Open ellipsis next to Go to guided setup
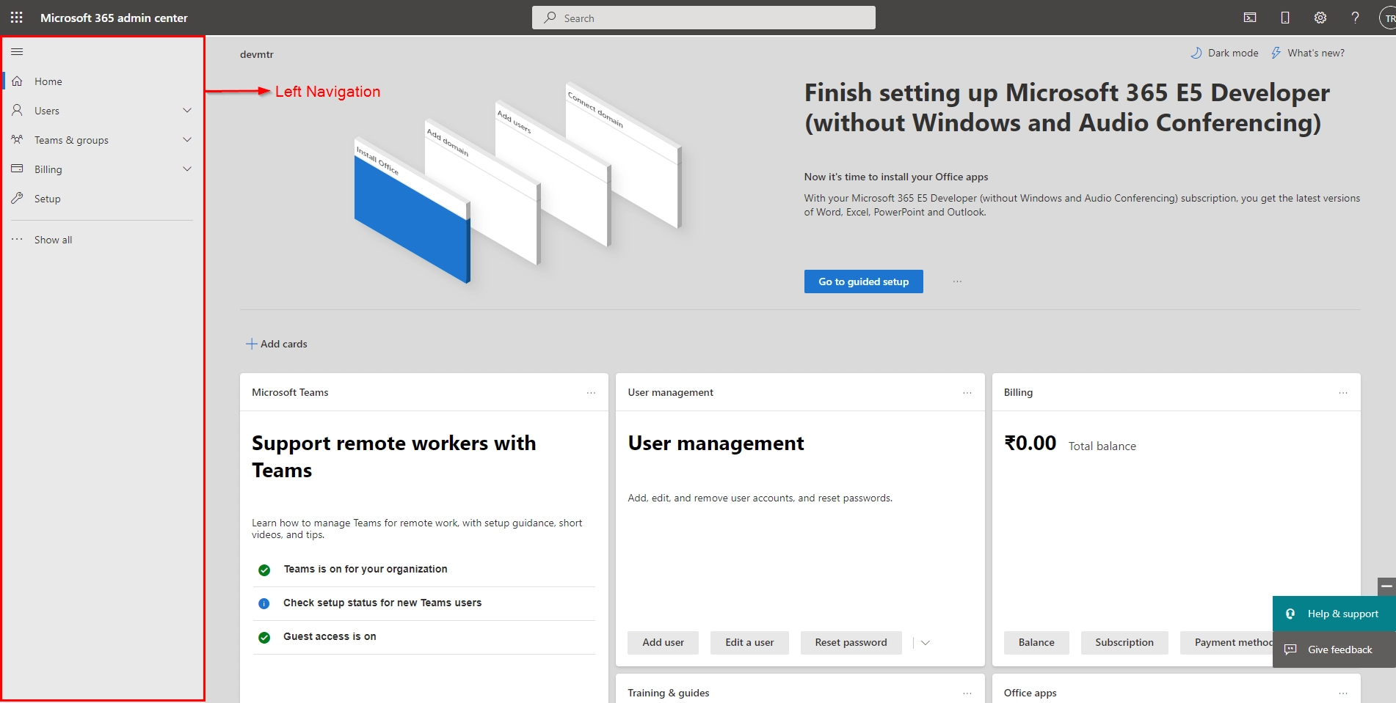The image size is (1396, 703). (x=957, y=281)
